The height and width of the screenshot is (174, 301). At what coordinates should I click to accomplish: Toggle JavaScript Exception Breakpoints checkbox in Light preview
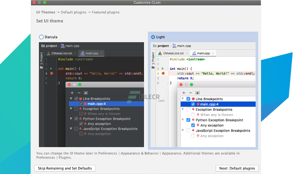pos(188,130)
